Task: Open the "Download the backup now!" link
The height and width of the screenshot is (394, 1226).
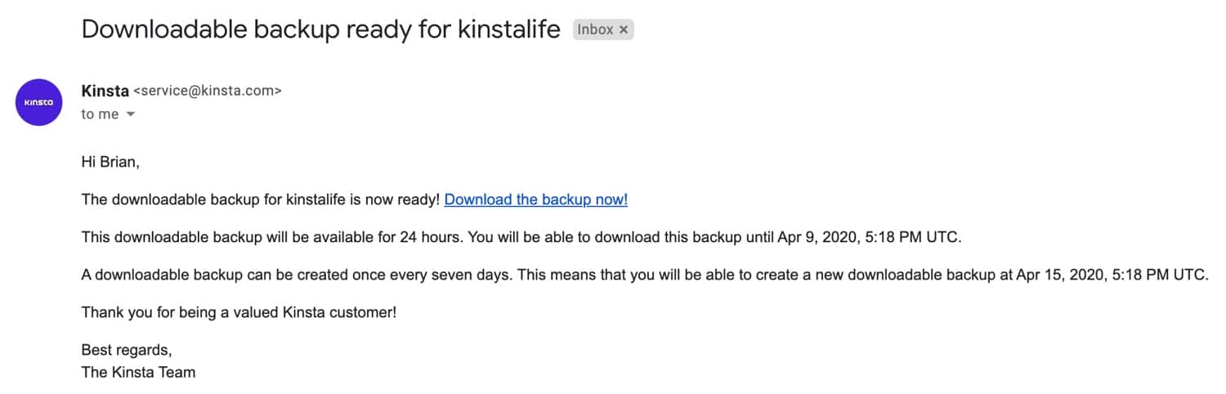Action: click(x=535, y=199)
